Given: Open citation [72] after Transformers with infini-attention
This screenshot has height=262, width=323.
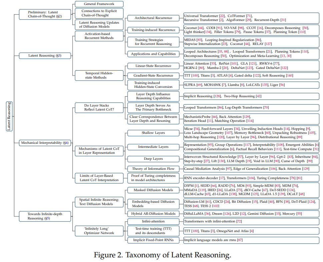Looking at the screenshot, I should pyautogui.click(x=239, y=221).
